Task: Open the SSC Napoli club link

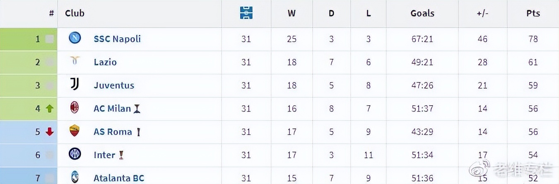Action: (117, 39)
